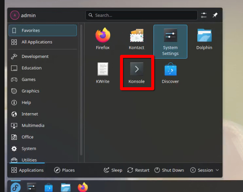This screenshot has width=243, height=192.
Task: Open the System category
Action: point(43,149)
